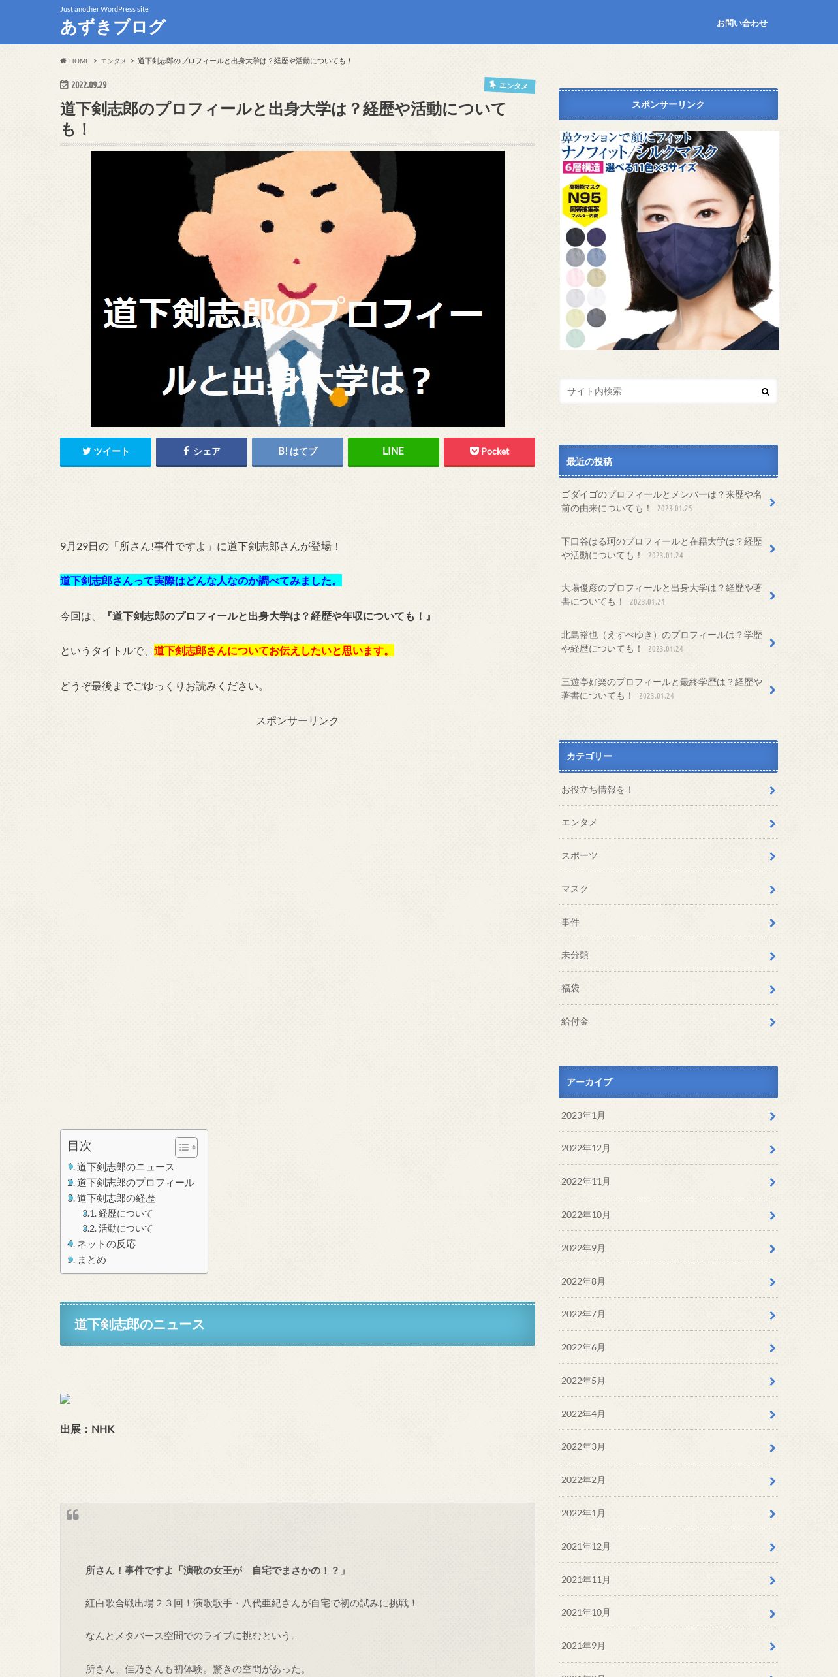Save the post with the Pocket button
The image size is (838, 1677).
489,451
